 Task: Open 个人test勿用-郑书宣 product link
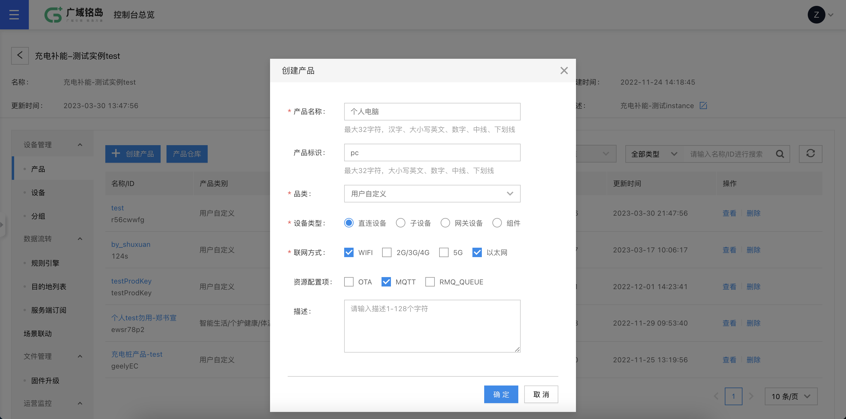coord(144,317)
